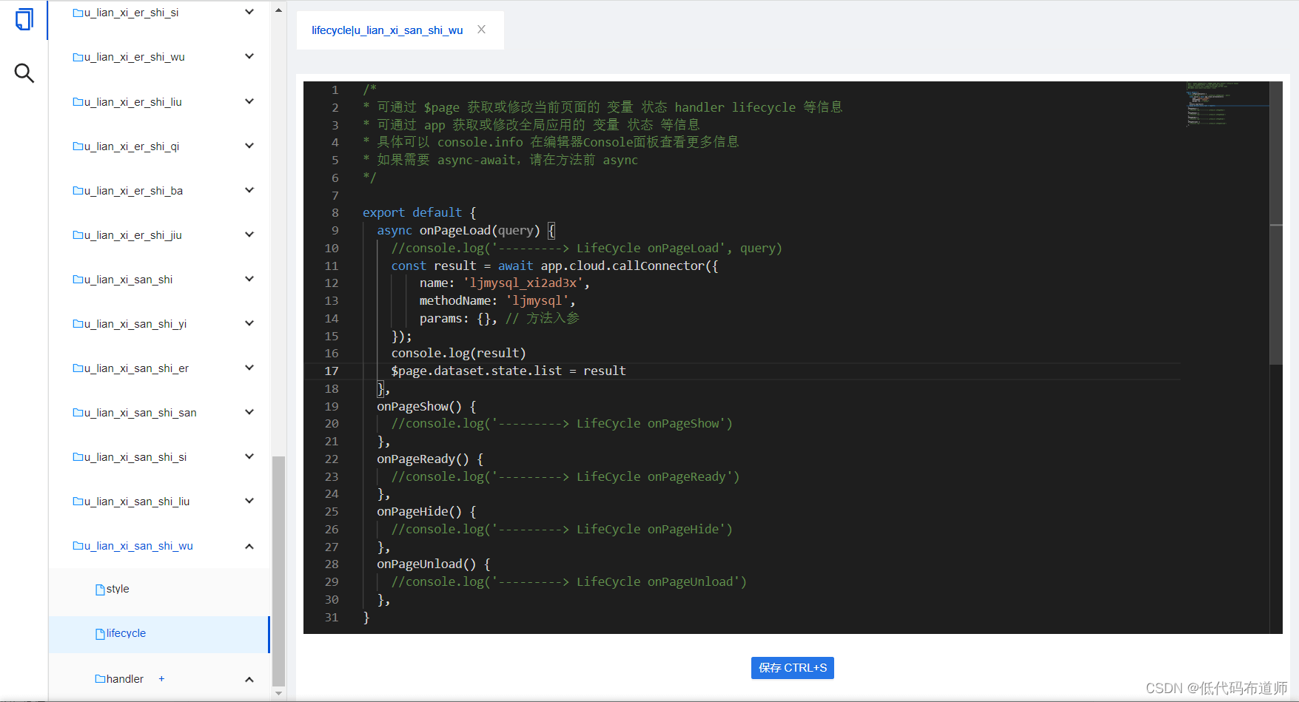Image resolution: width=1299 pixels, height=702 pixels.
Task: Expand the u_lian_xi_san_shi_er folder chevron
Action: click(249, 368)
